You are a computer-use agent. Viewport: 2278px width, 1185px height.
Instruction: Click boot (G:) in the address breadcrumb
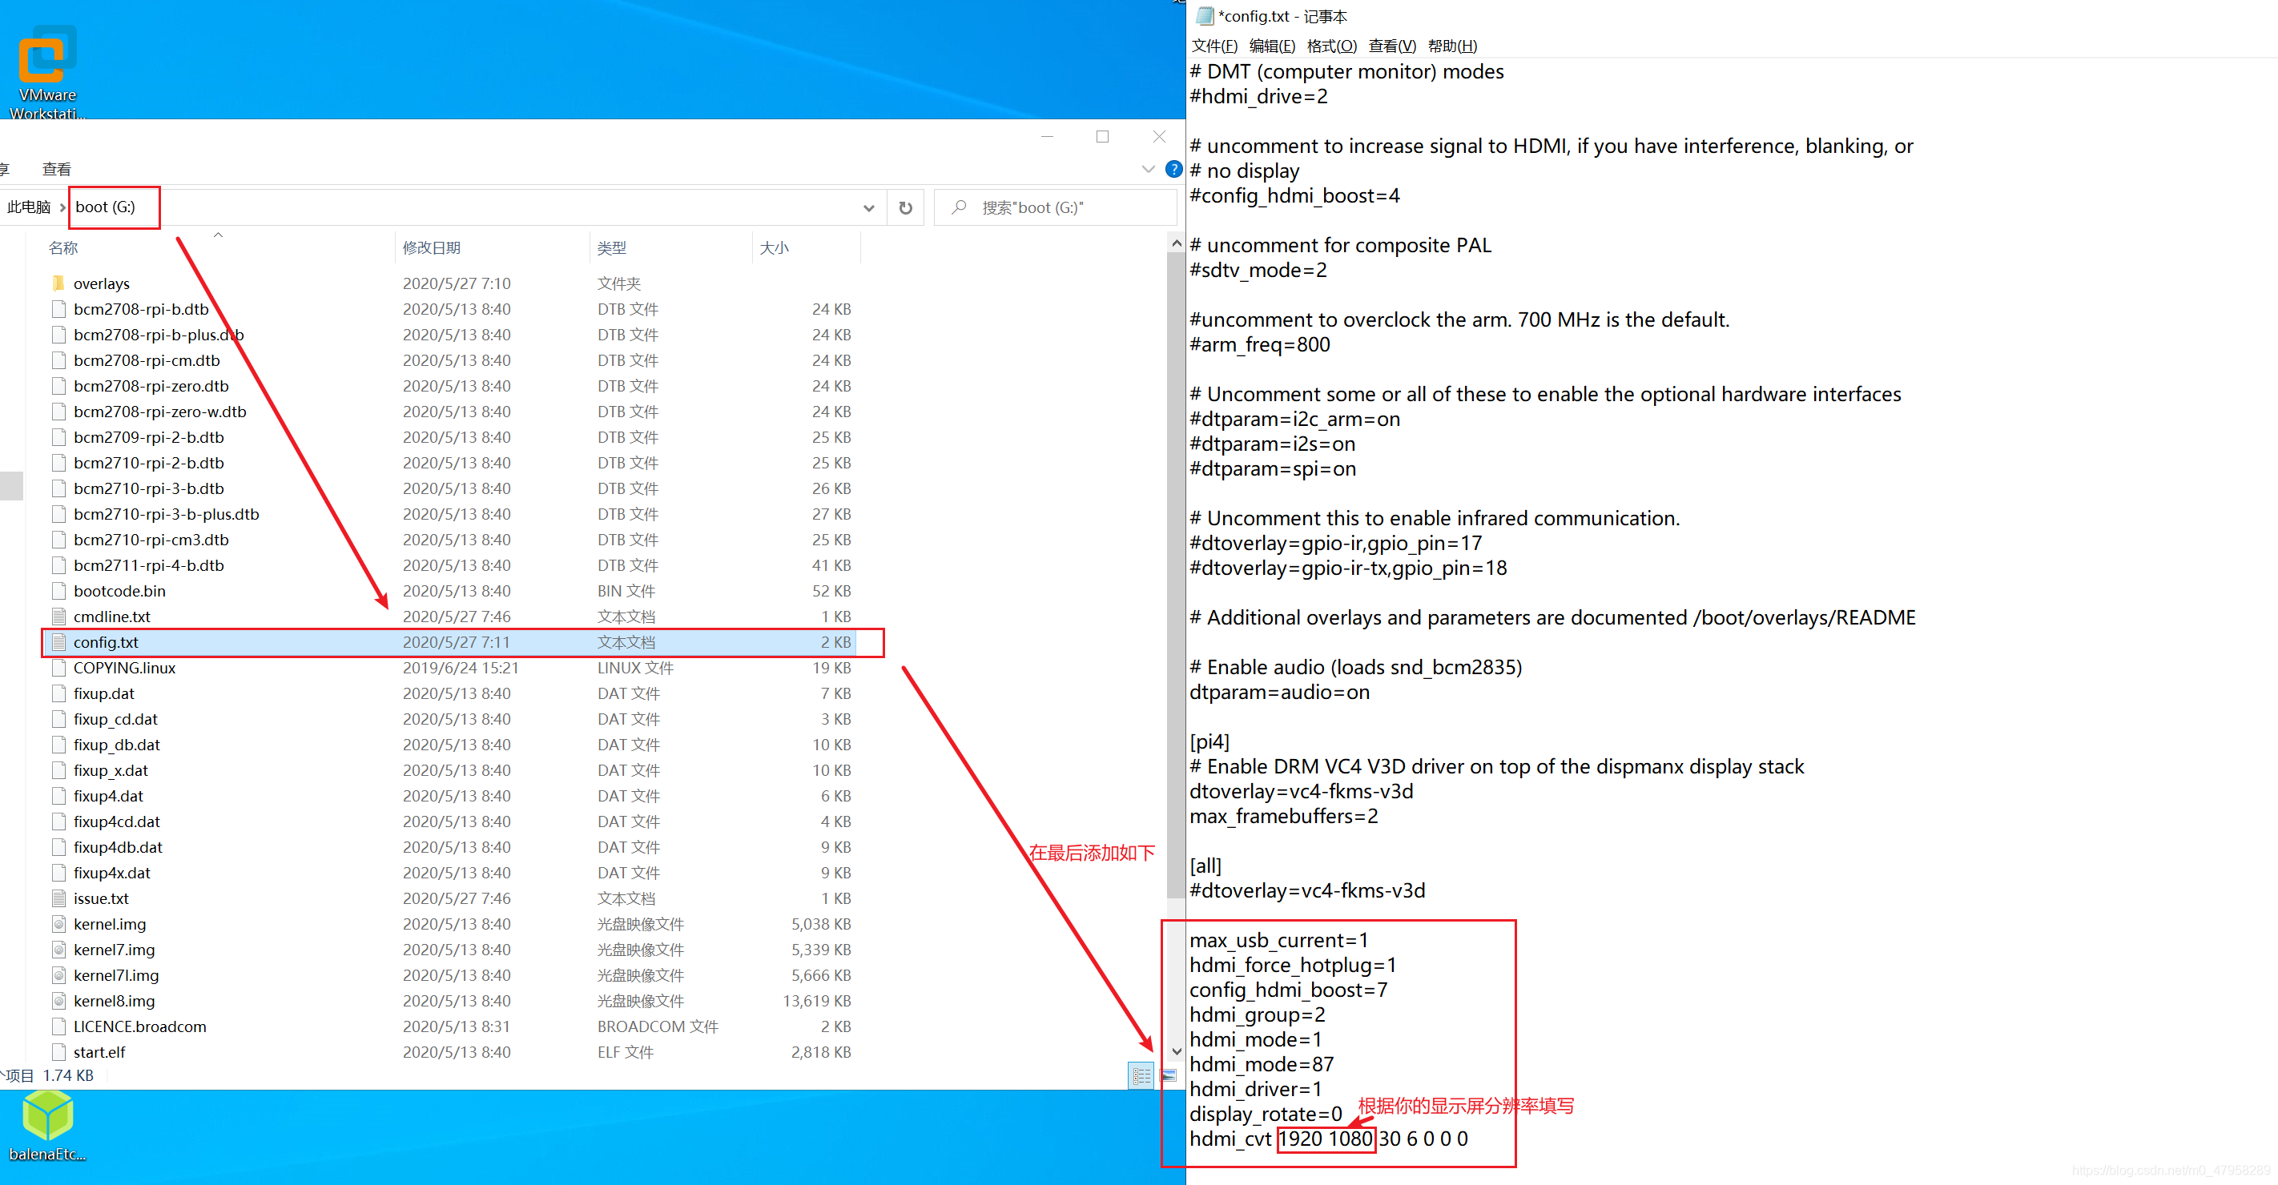tap(105, 207)
